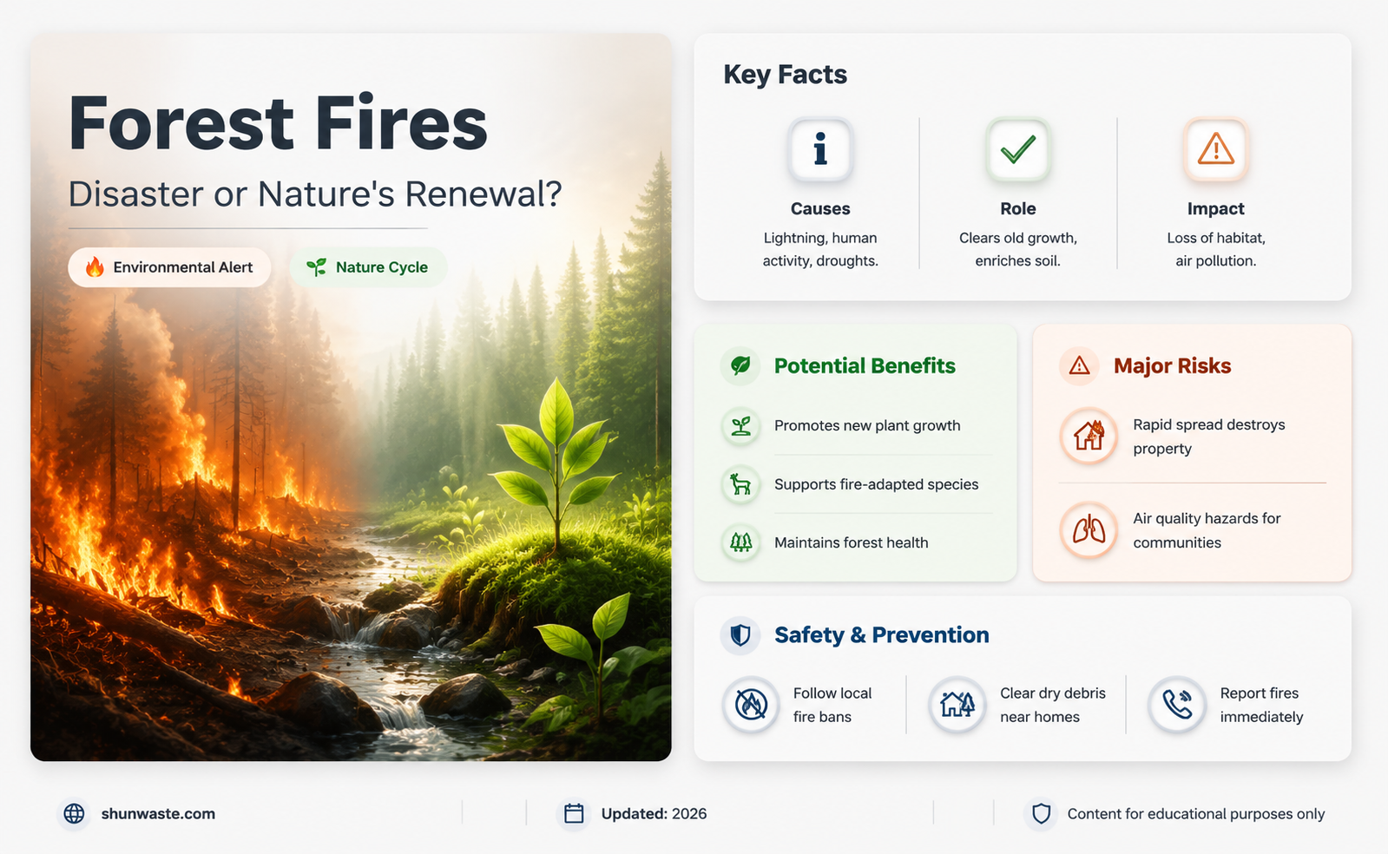The image size is (1388, 854).
Task: Click the burning house icon
Action: [1089, 436]
